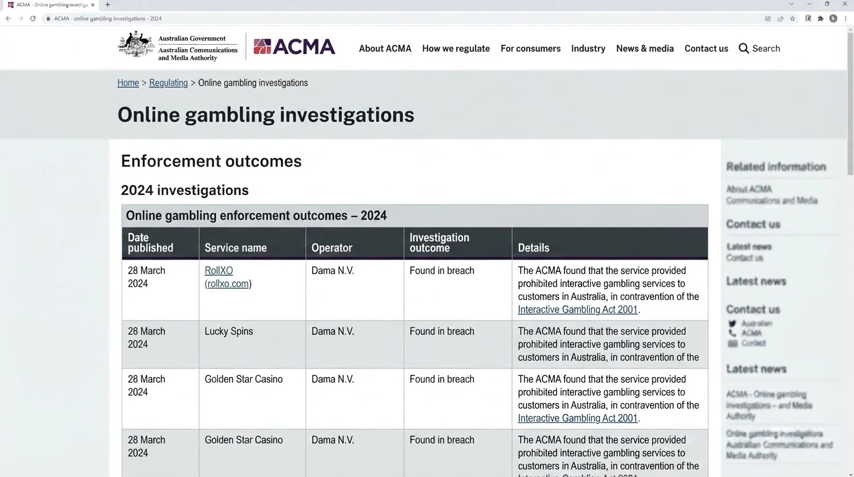Image resolution: width=854 pixels, height=477 pixels.
Task: Click the browser forward arrow
Action: pos(20,19)
